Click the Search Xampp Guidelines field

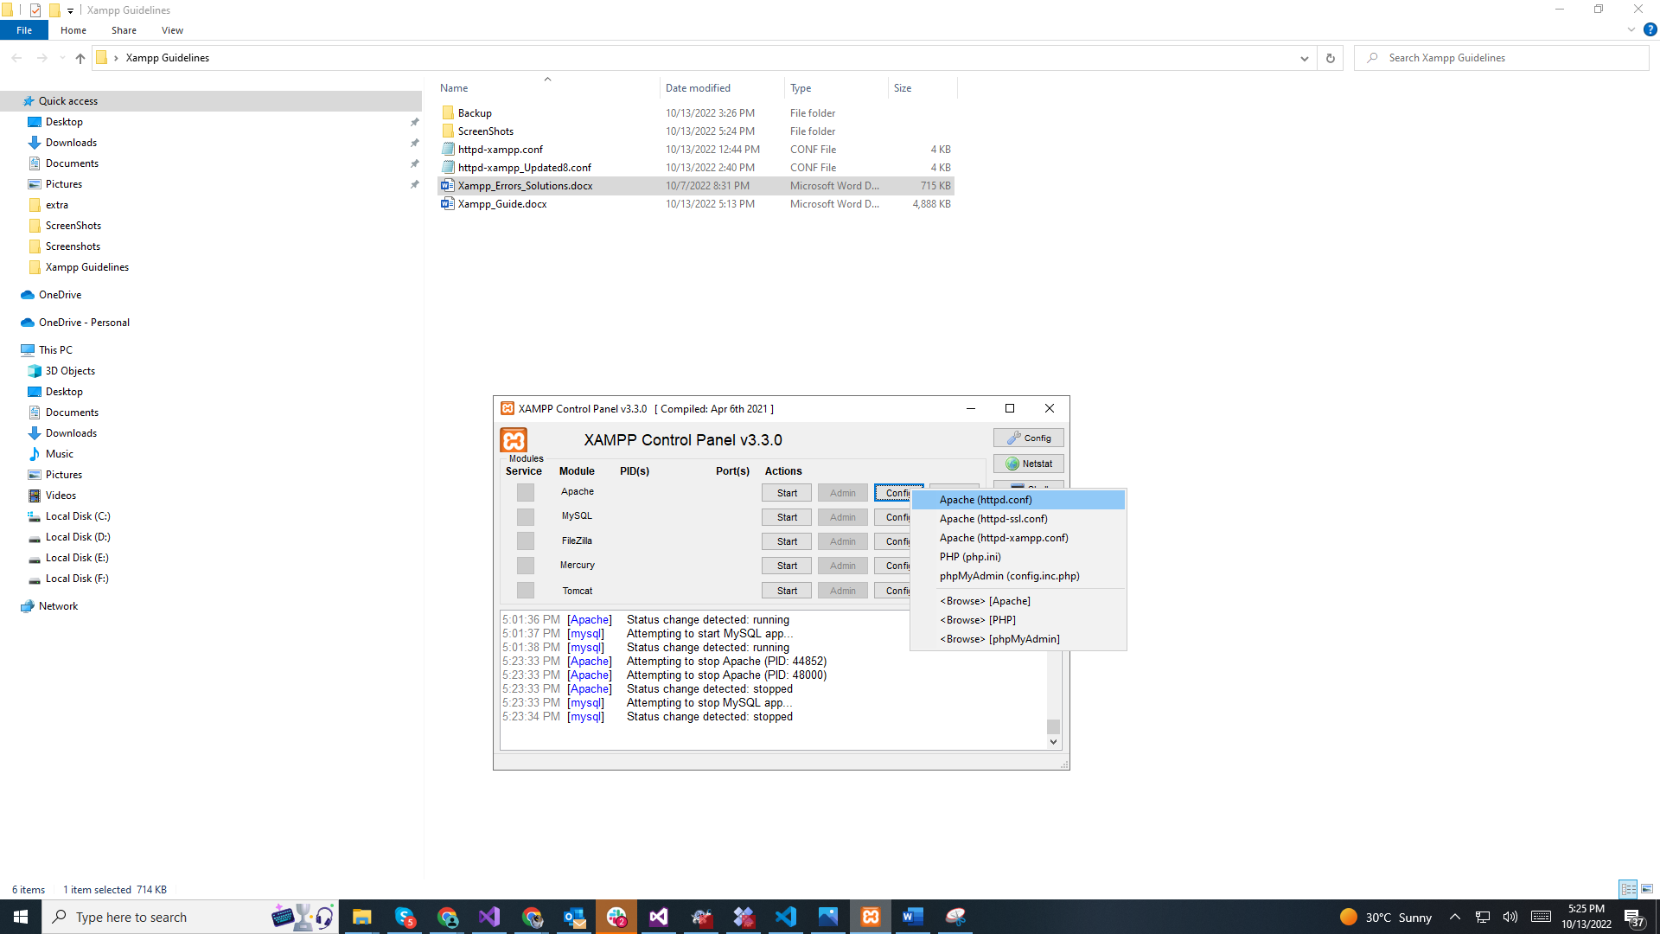point(1503,58)
